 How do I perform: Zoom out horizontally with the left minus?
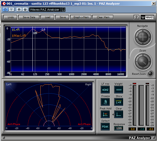coord(136,62)
